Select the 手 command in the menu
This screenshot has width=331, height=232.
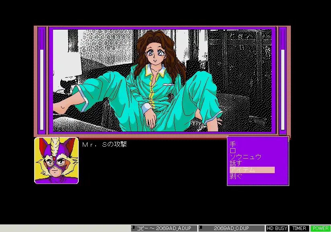(233, 144)
